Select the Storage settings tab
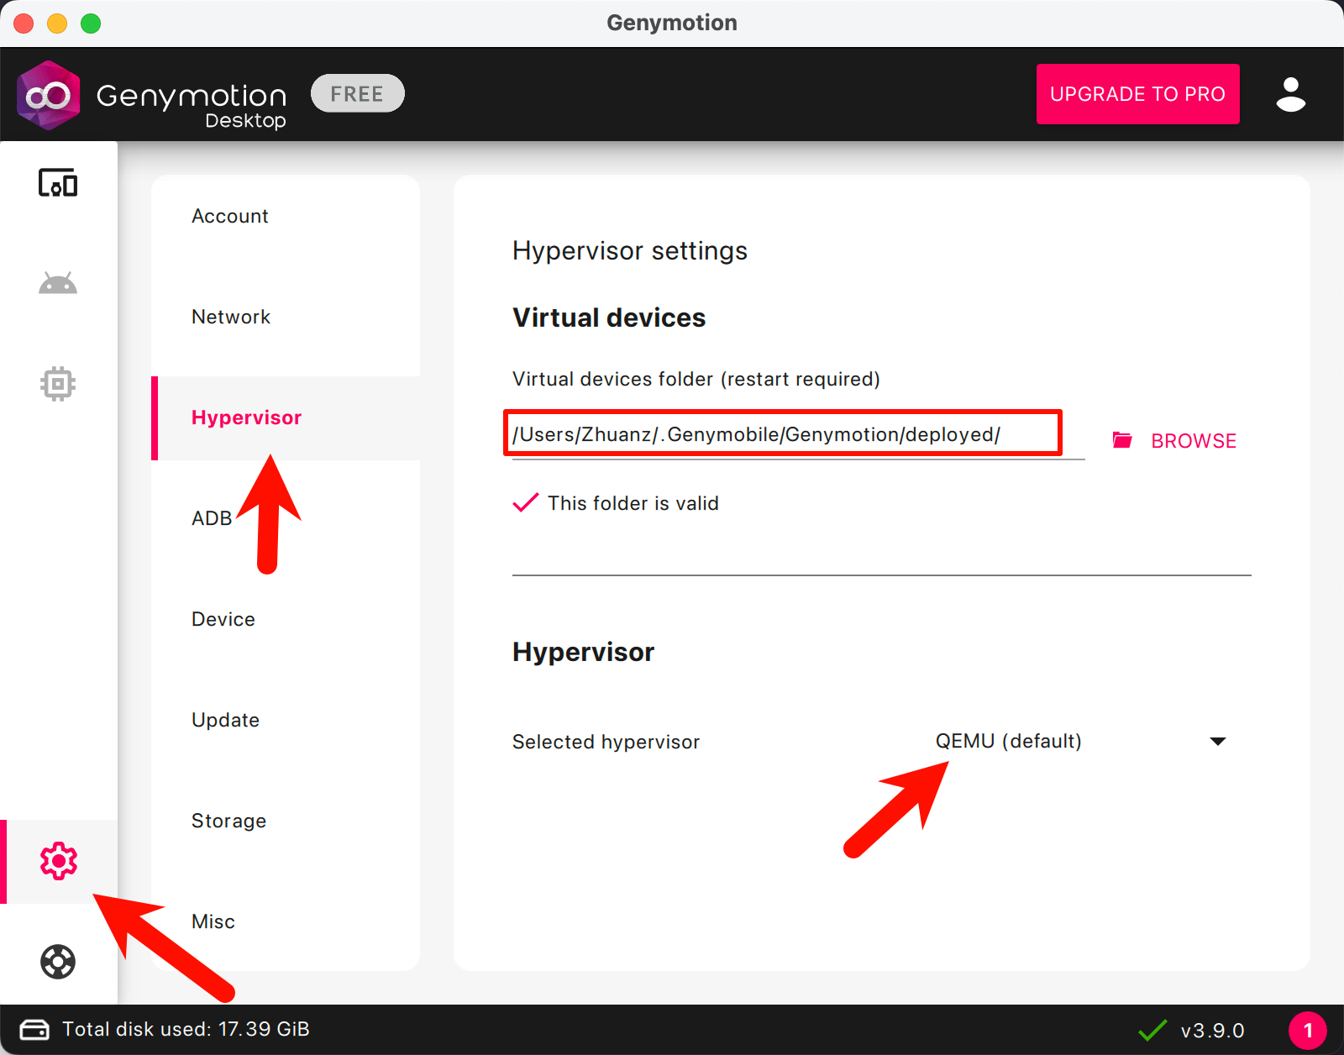 tap(228, 821)
